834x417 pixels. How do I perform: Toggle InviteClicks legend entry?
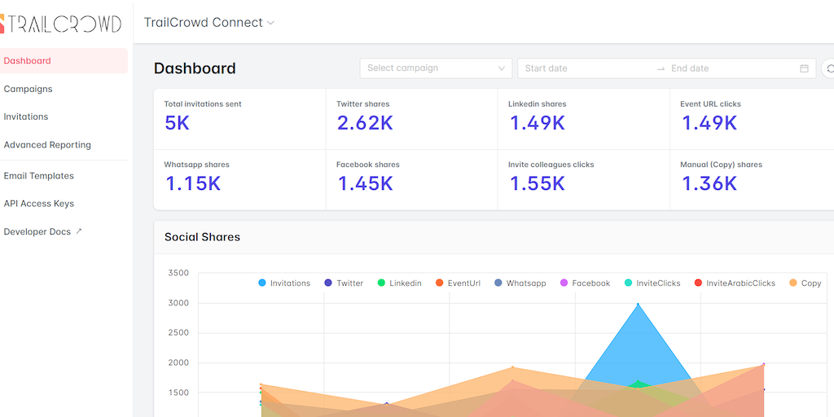click(x=652, y=283)
